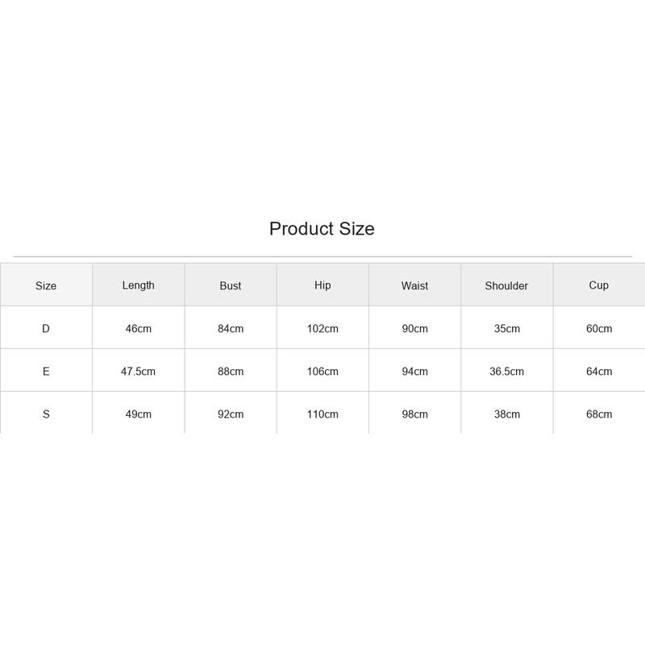
Task: Click the size S row label
Action: coord(46,414)
